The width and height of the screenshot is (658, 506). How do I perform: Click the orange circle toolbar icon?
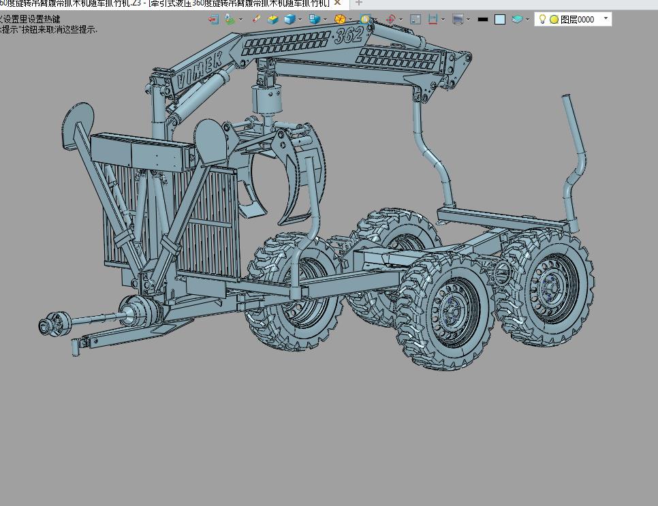tap(340, 19)
